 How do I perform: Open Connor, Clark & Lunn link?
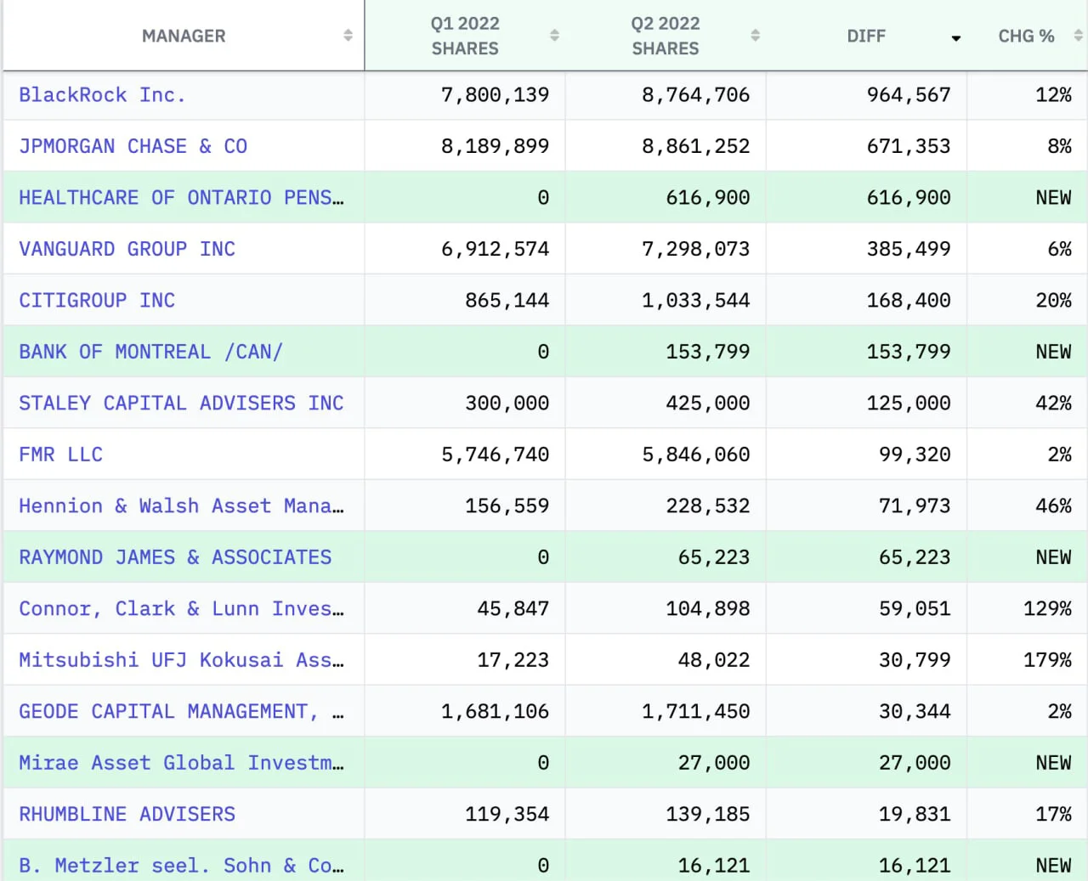182,609
